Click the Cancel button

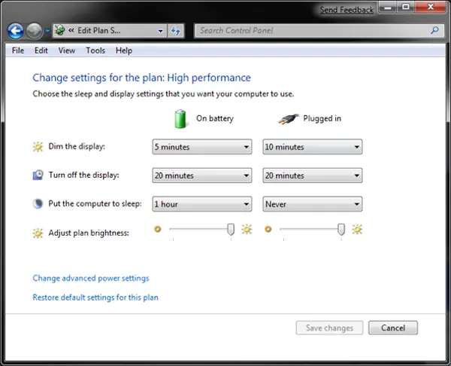pyautogui.click(x=393, y=328)
